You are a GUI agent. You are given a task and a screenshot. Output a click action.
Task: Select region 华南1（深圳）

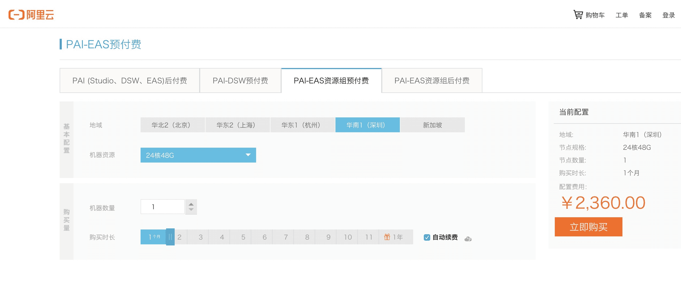point(367,125)
